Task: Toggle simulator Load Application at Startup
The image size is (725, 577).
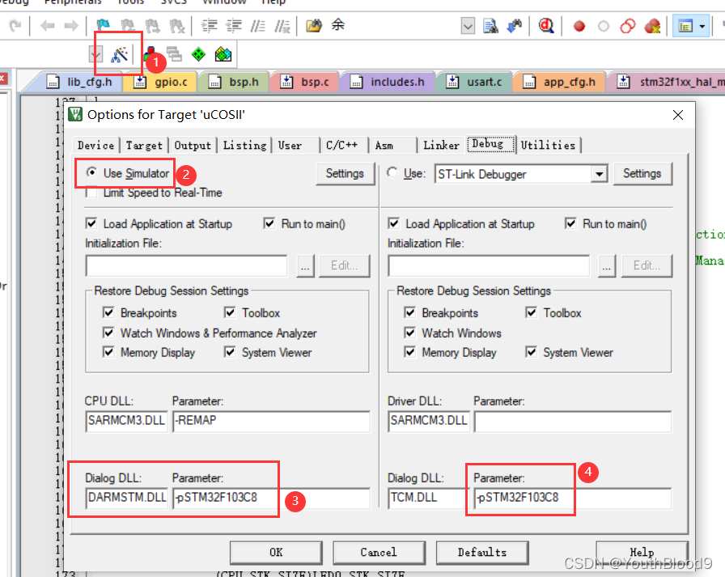Action: pyautogui.click(x=91, y=224)
